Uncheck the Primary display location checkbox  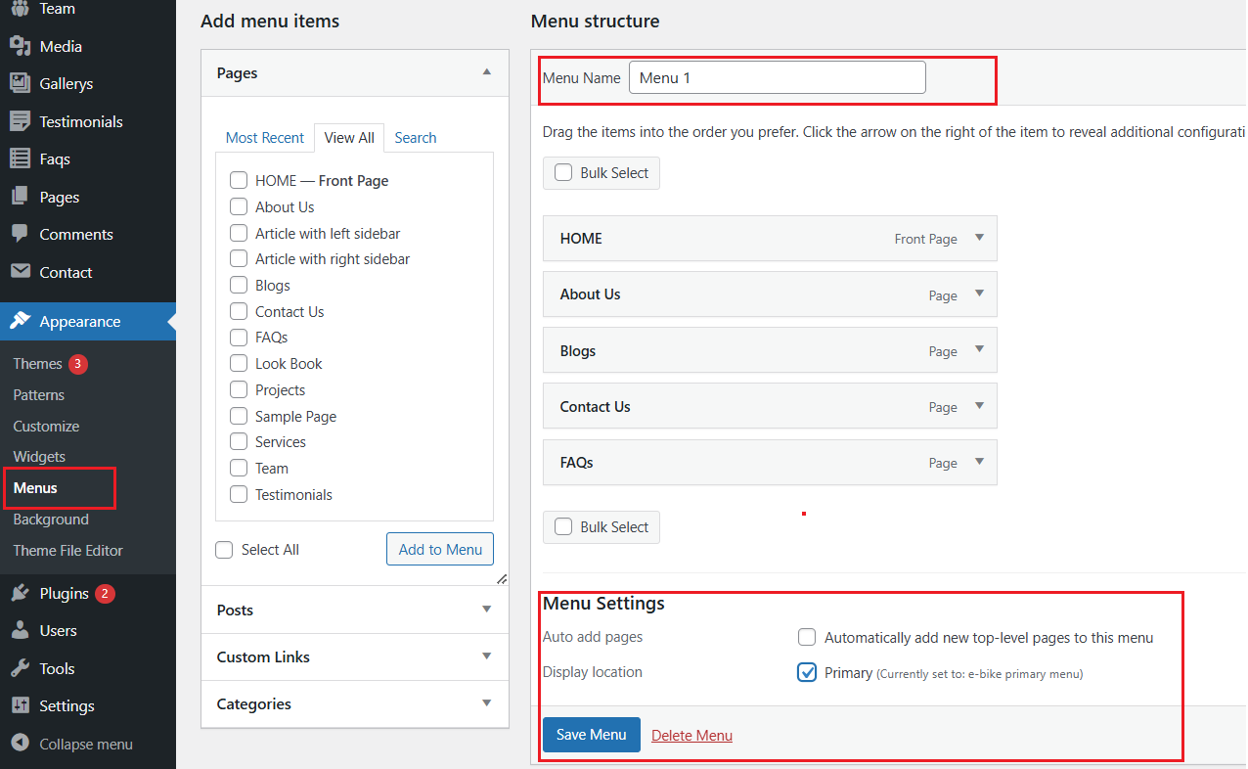click(x=807, y=673)
